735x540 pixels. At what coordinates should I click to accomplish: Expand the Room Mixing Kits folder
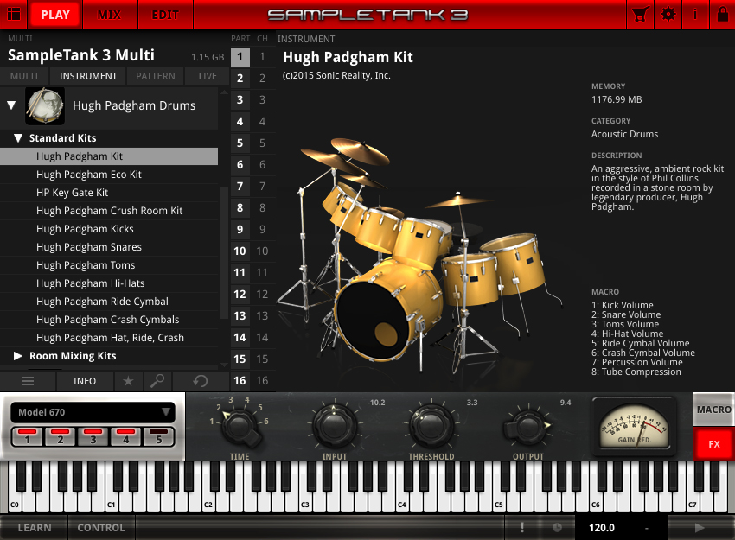(x=18, y=356)
